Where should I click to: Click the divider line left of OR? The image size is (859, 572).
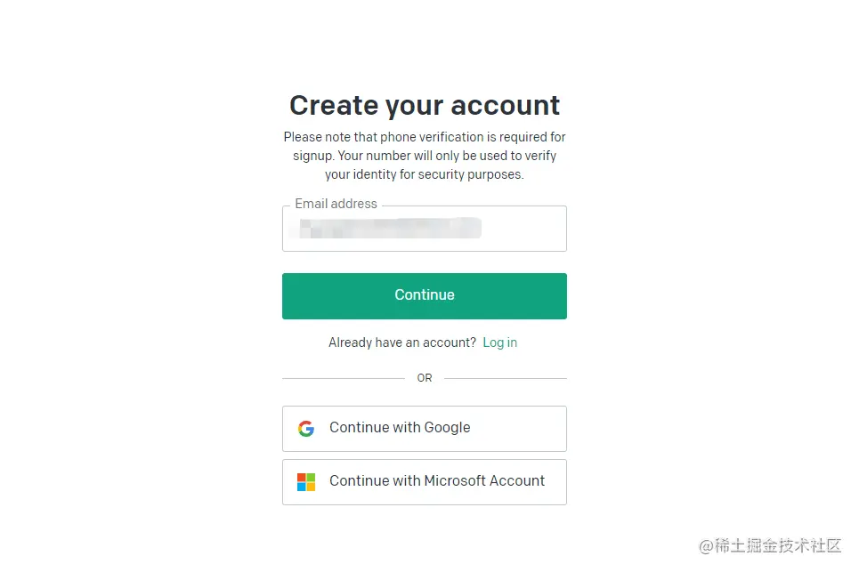pyautogui.click(x=343, y=378)
